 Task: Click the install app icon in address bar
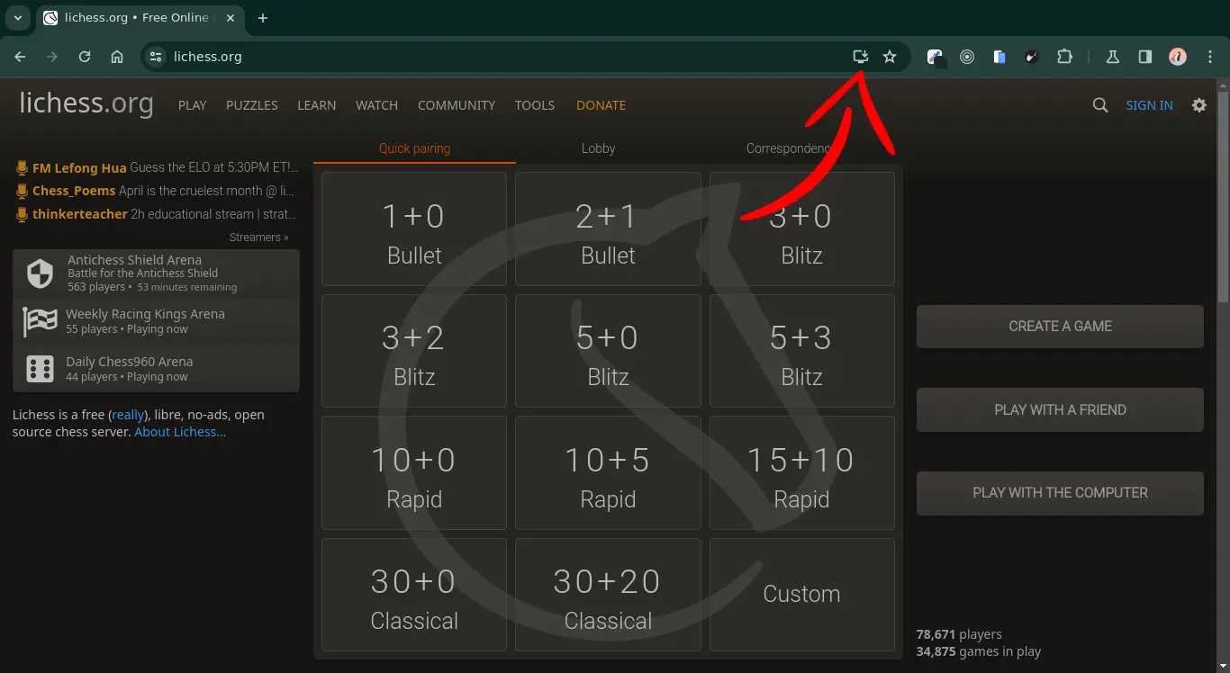coord(861,57)
